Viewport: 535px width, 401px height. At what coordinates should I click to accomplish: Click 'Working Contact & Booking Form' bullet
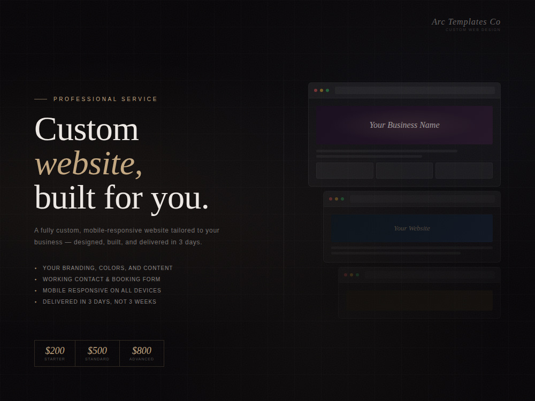tap(101, 279)
